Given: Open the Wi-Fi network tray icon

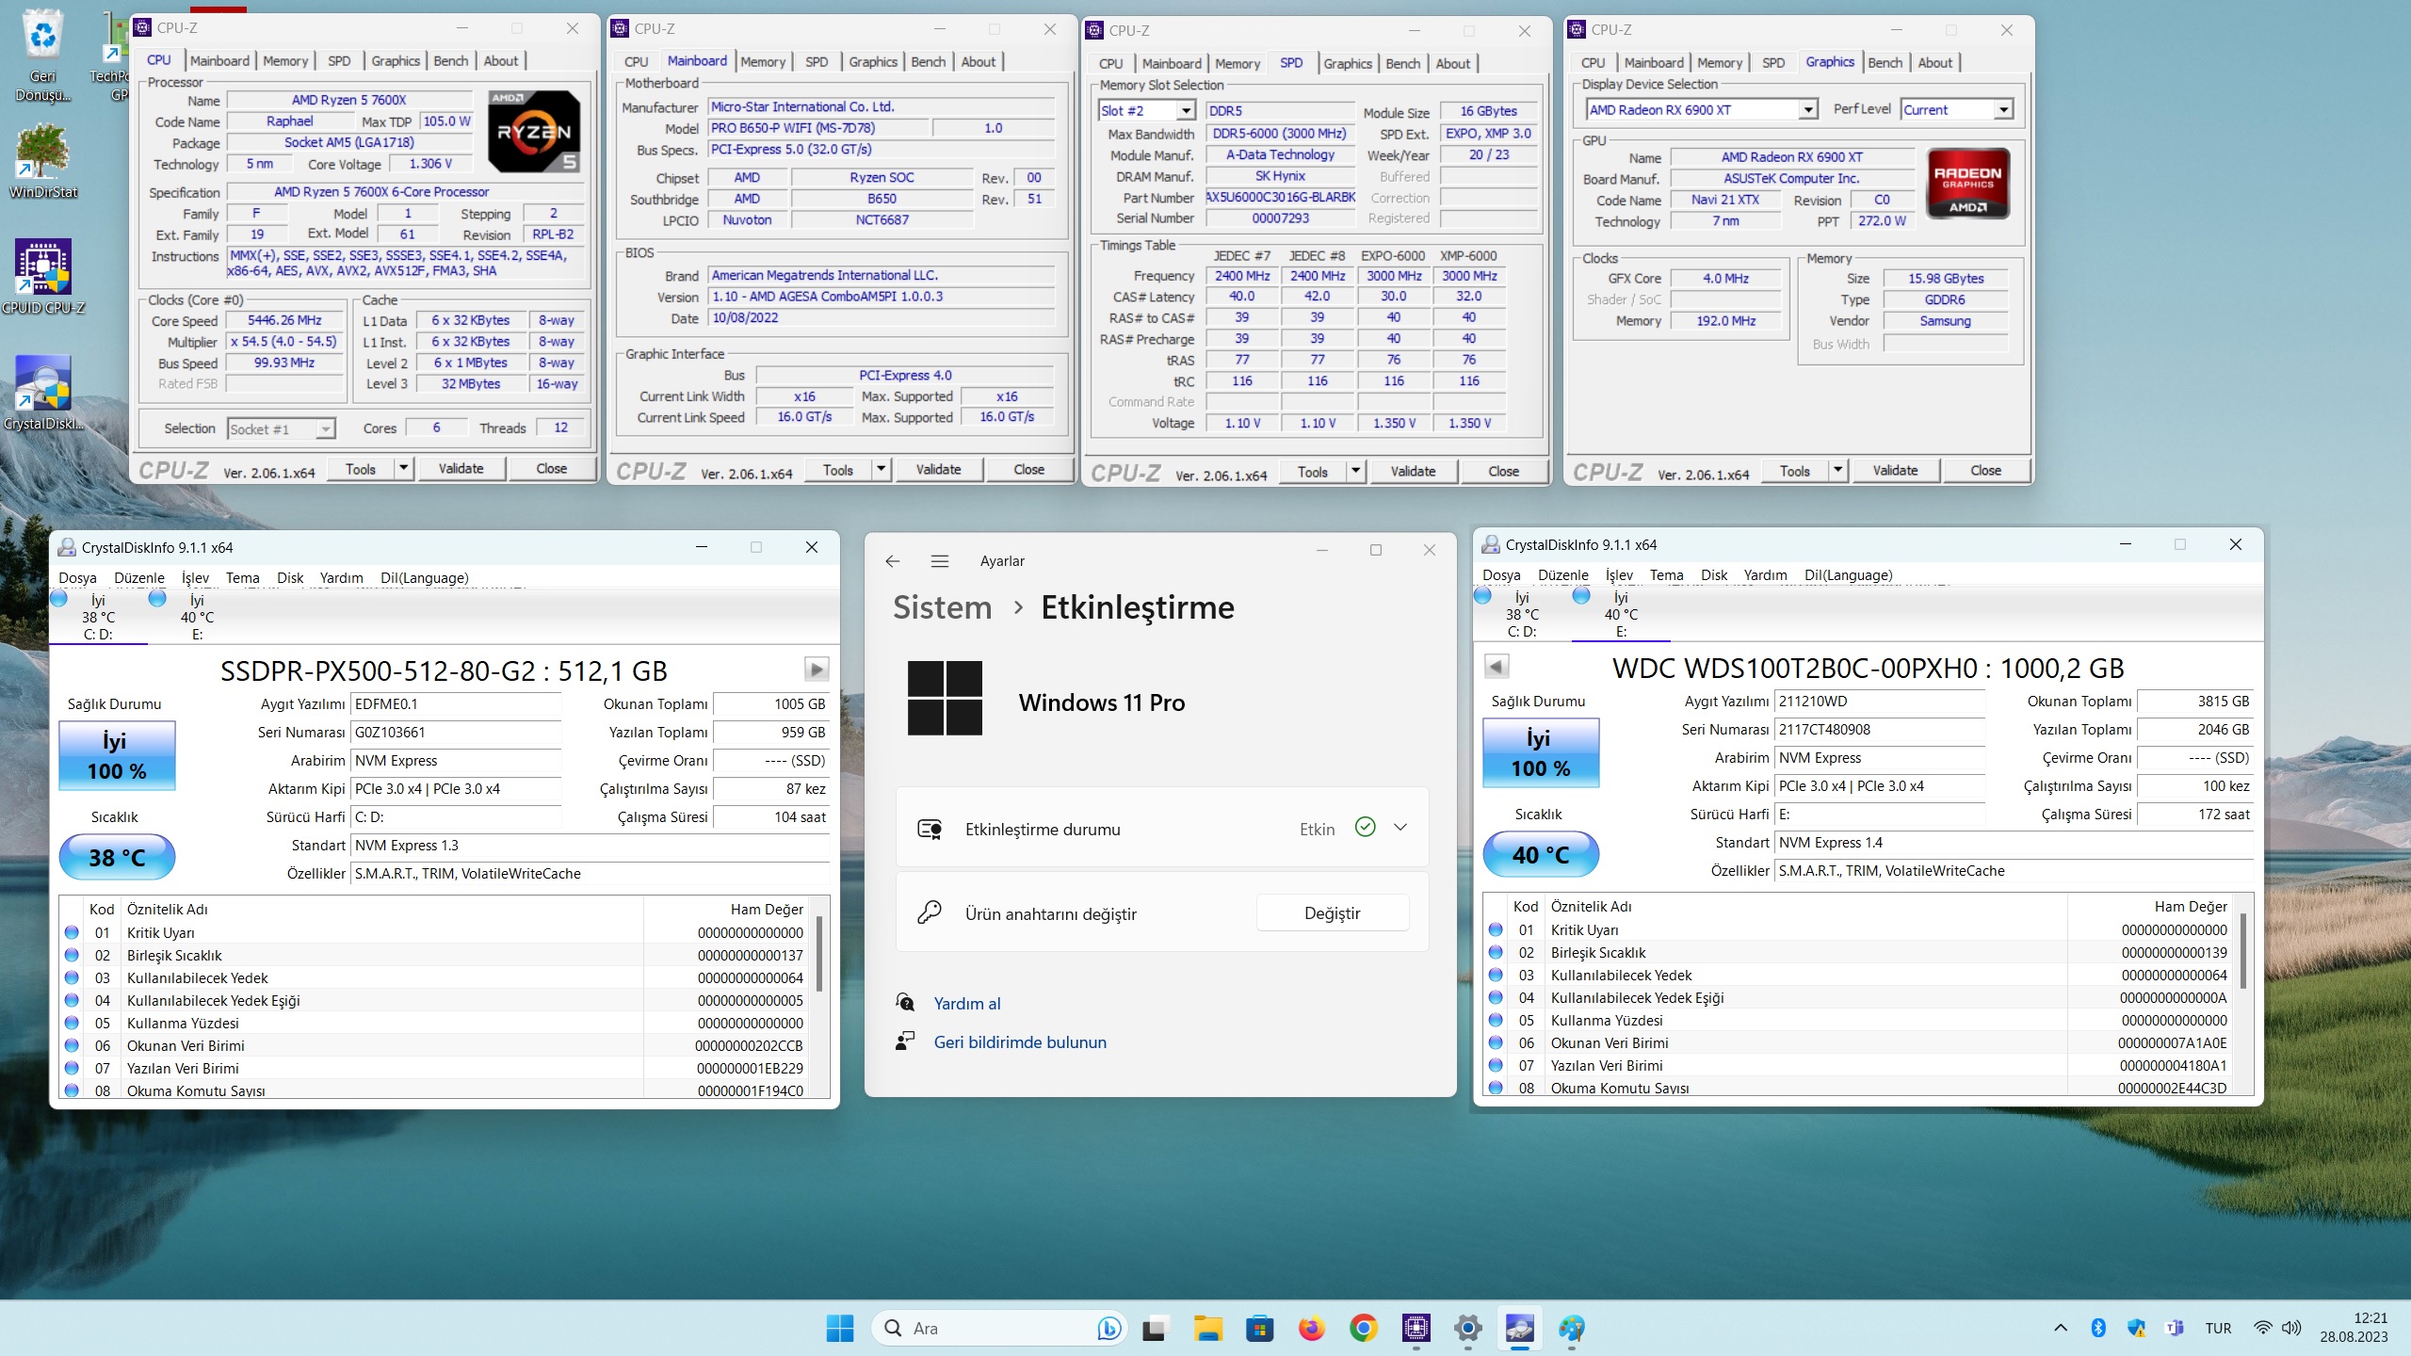Looking at the screenshot, I should coord(2262,1328).
